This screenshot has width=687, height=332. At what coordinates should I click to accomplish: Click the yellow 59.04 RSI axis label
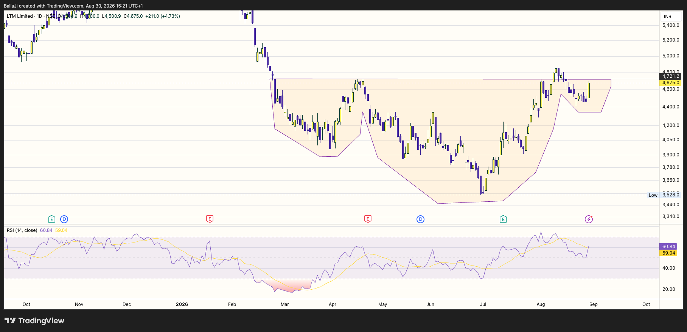pos(669,253)
